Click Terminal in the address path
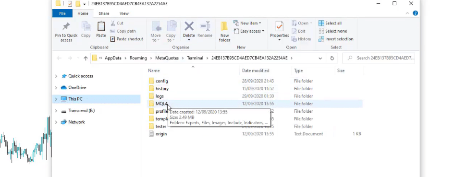The height and width of the screenshot is (177, 454). click(x=195, y=58)
